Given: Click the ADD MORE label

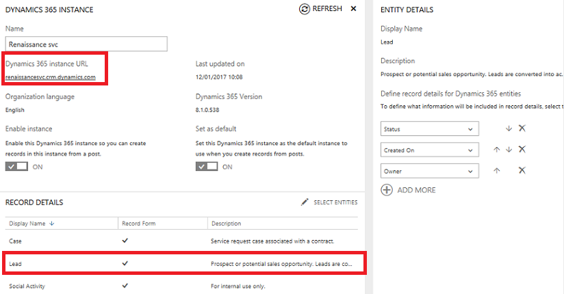Looking at the screenshot, I should 416,190.
